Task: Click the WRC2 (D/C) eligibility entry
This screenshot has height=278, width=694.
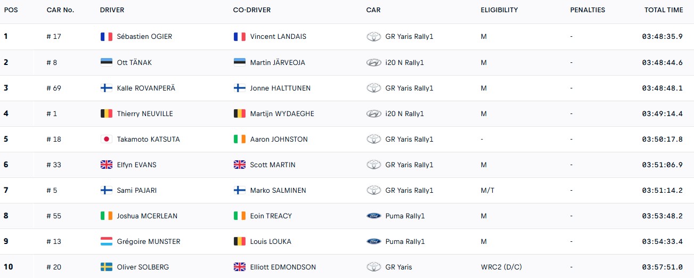Action: [x=502, y=267]
